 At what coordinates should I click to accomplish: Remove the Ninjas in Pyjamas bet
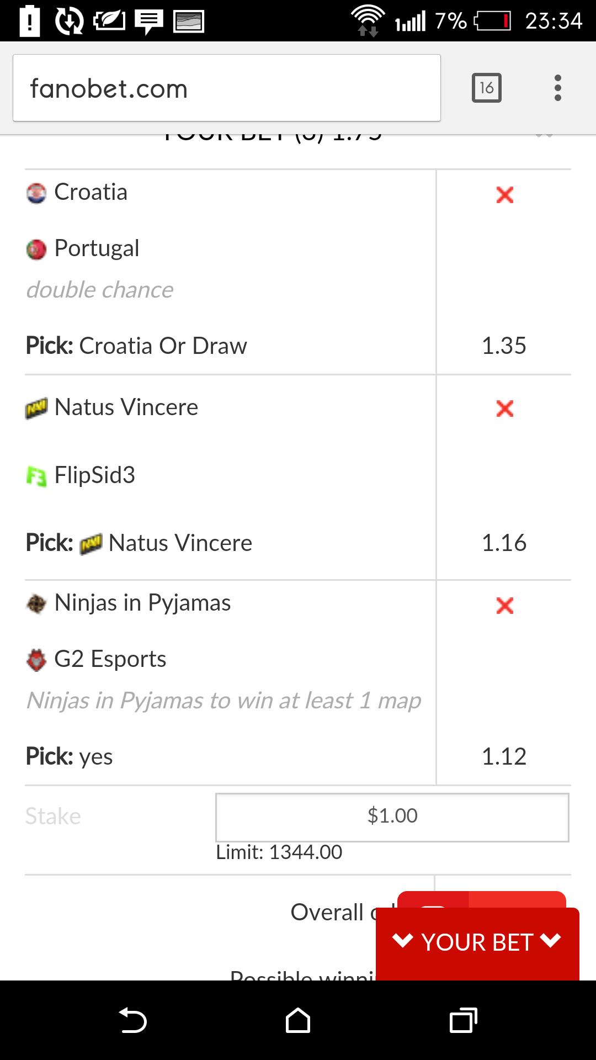click(504, 606)
